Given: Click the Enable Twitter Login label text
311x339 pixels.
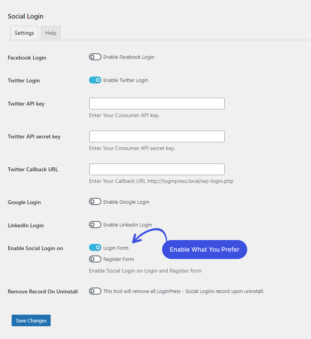Looking at the screenshot, I should (x=126, y=80).
